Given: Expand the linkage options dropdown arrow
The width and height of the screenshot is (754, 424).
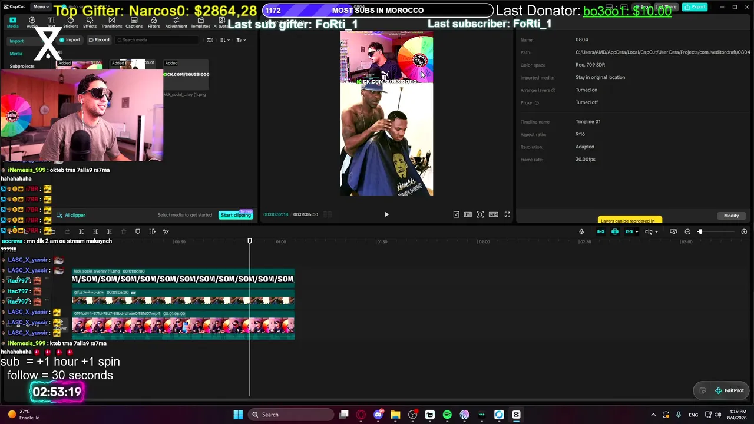Looking at the screenshot, I should click(x=637, y=231).
